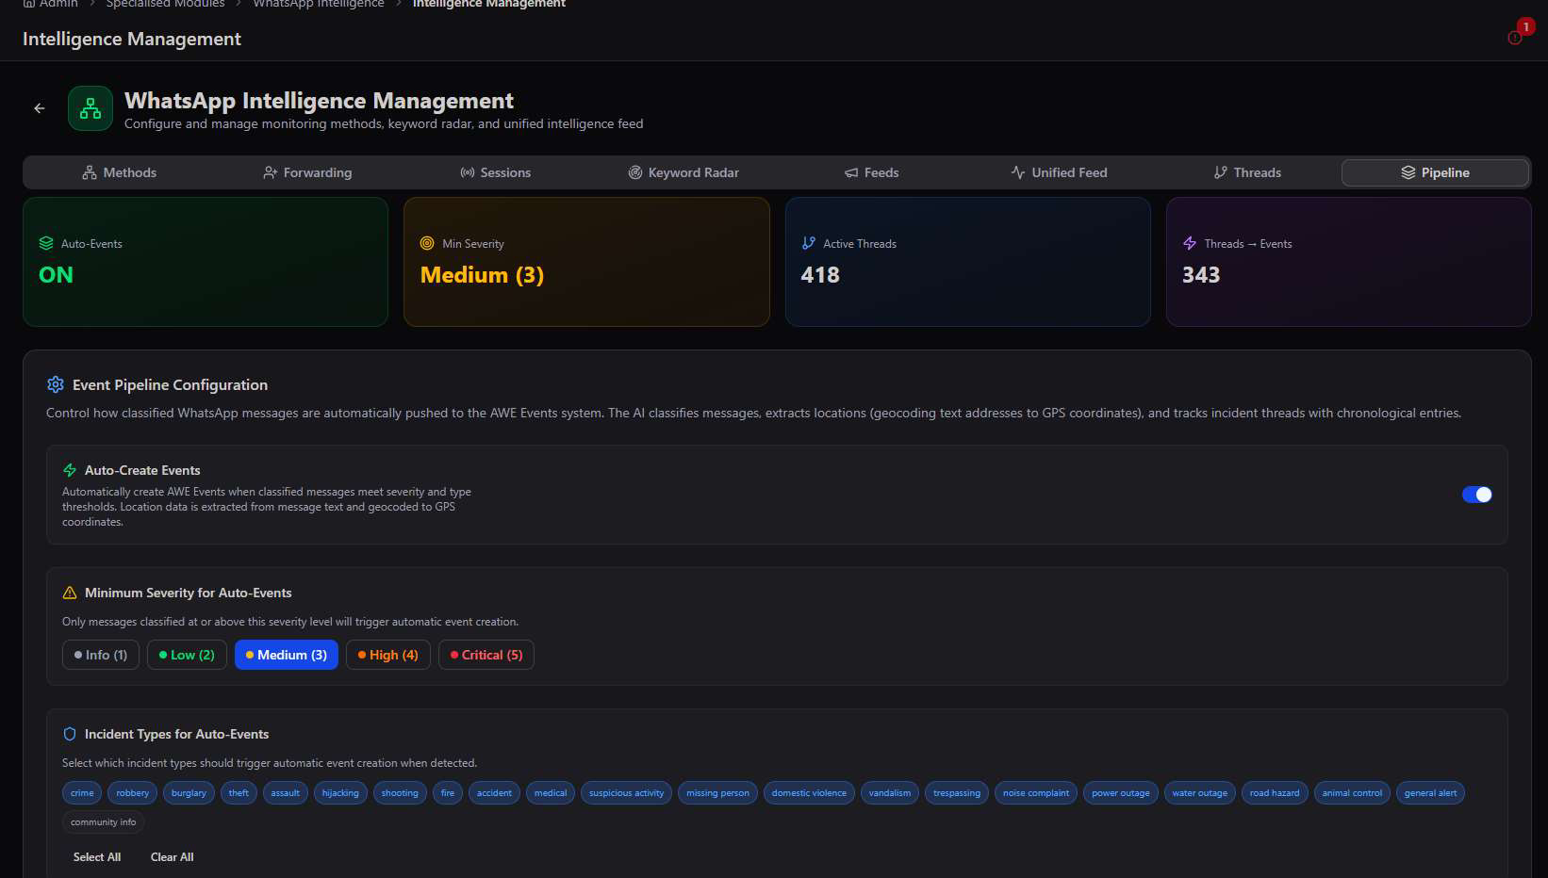Toggle the hijacking incident type
This screenshot has height=878, width=1548.
click(340, 793)
